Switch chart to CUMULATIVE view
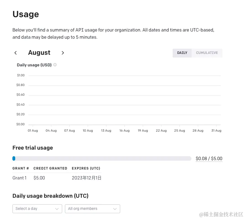Image resolution: width=245 pixels, height=219 pixels. pyautogui.click(x=207, y=53)
